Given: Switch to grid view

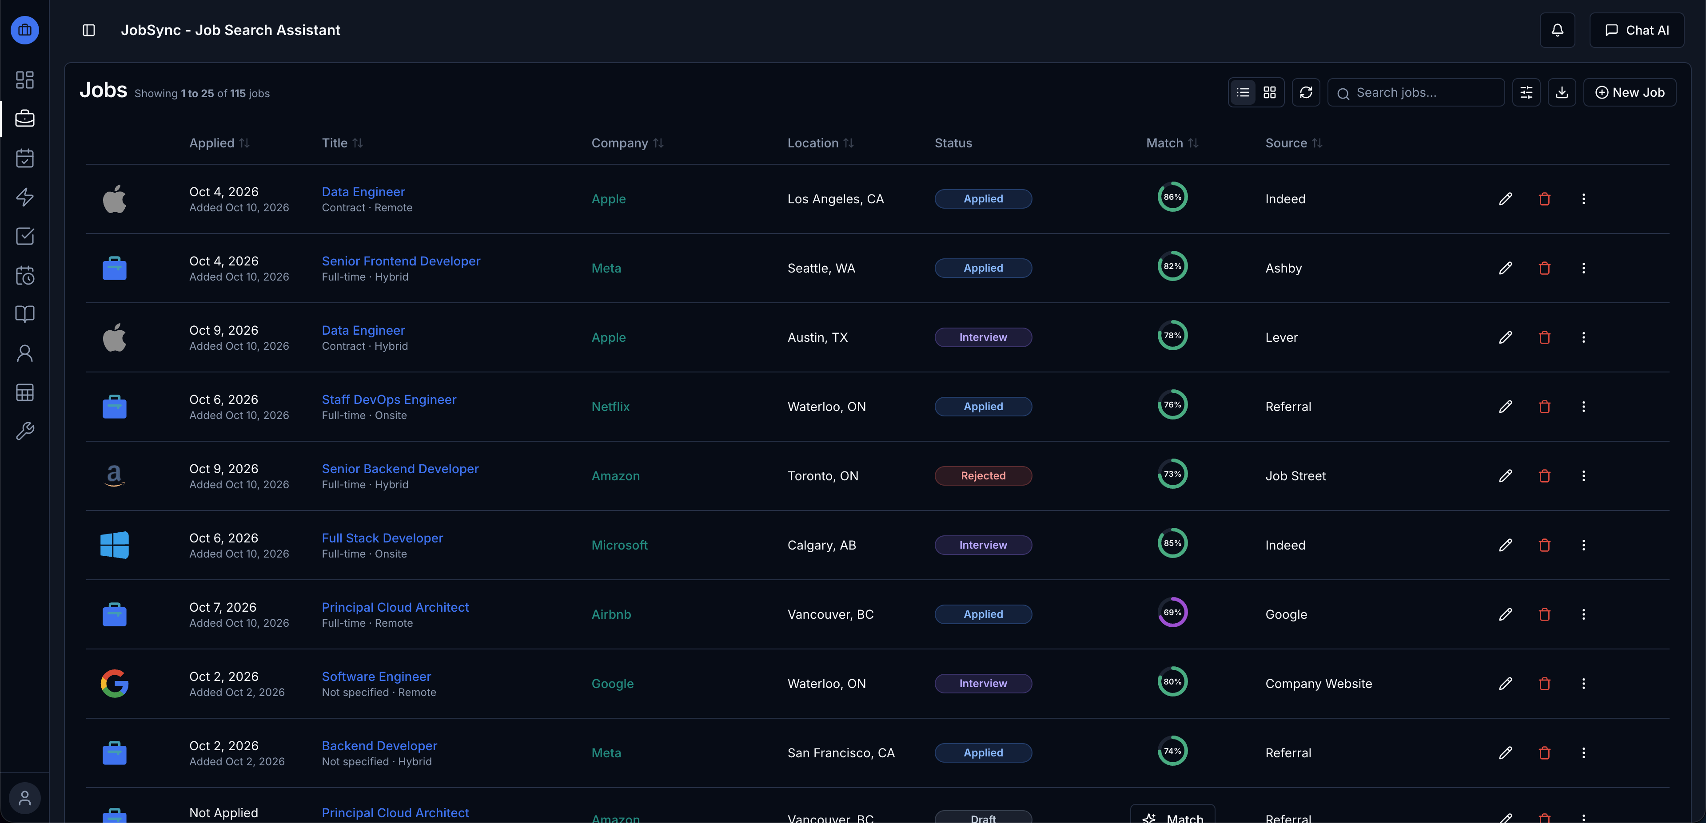Looking at the screenshot, I should (x=1270, y=93).
